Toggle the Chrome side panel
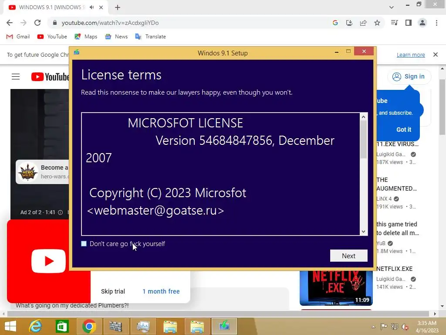 [409, 23]
